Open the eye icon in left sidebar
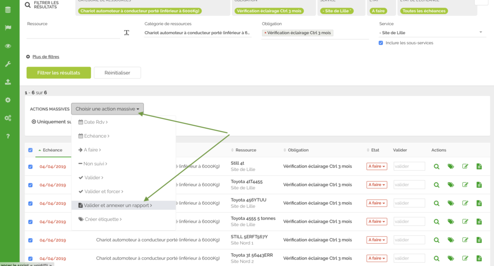 point(8,46)
